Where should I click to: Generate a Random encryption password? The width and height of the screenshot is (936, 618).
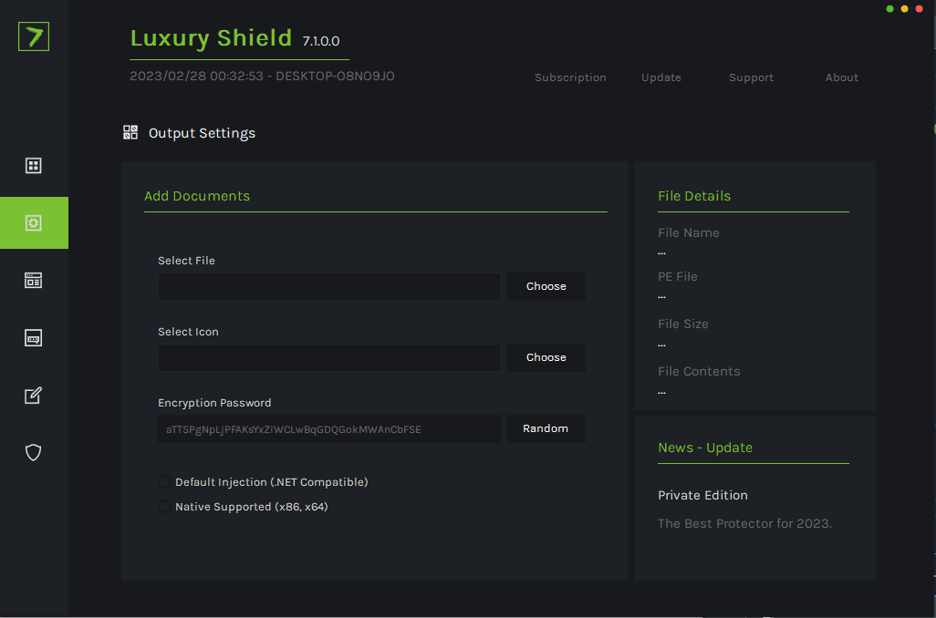[546, 428]
